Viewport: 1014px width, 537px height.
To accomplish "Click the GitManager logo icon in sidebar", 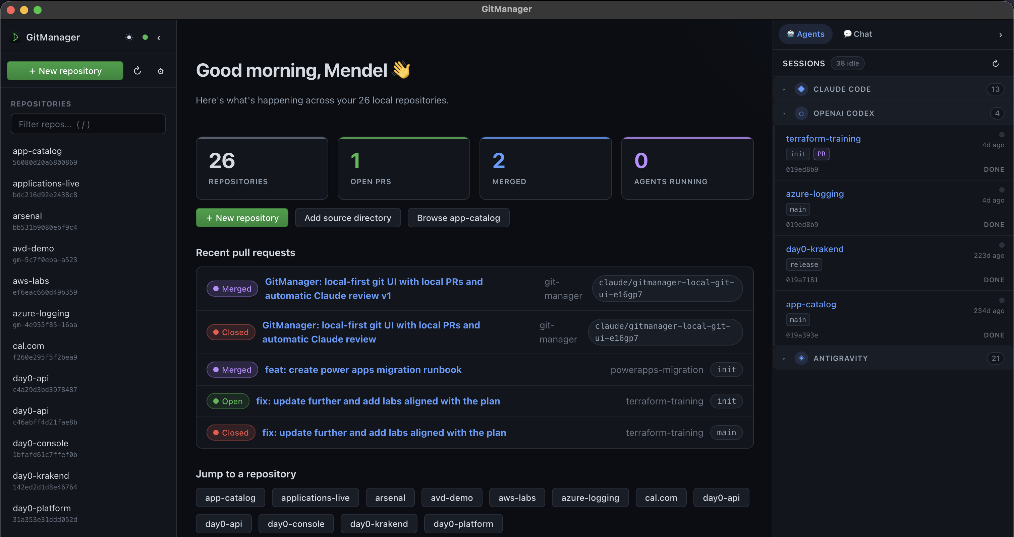I will [x=15, y=37].
